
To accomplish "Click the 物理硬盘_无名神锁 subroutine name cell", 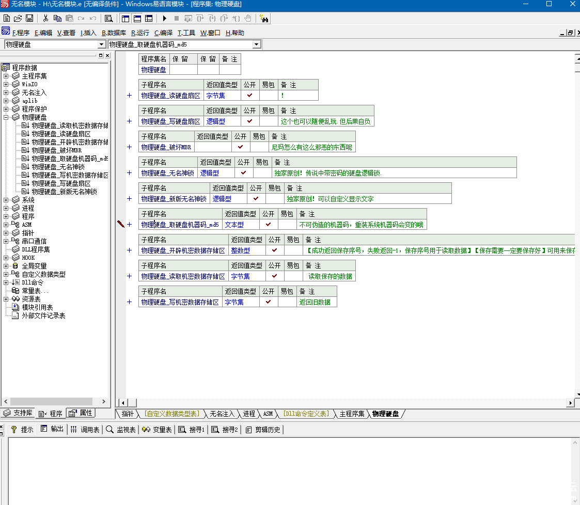I will pos(168,173).
